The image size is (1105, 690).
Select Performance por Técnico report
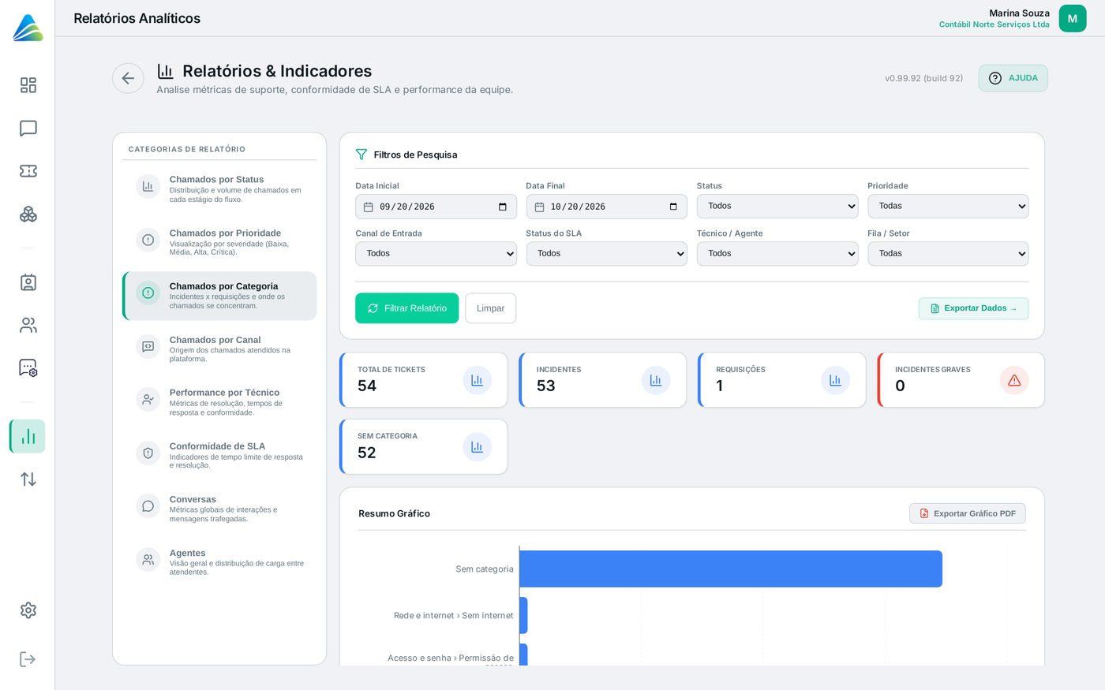click(219, 402)
